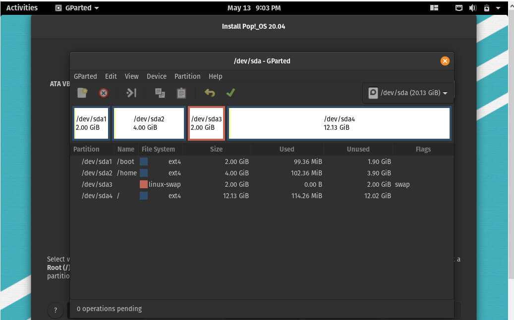Click the Used column header
The image size is (514, 320).
tap(287, 150)
